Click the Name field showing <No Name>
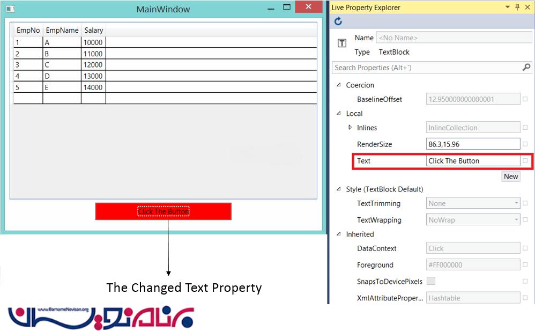 454,38
